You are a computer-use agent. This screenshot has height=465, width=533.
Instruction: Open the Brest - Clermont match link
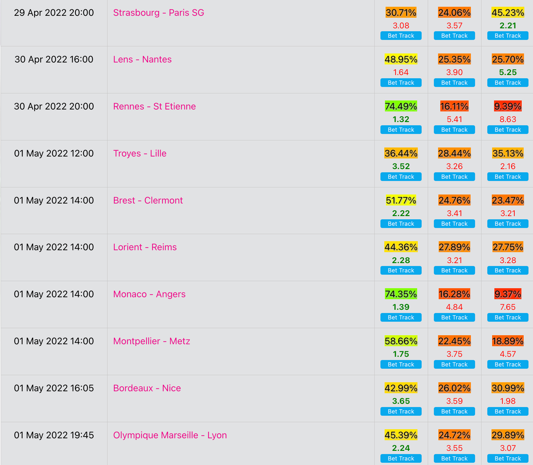click(x=148, y=200)
